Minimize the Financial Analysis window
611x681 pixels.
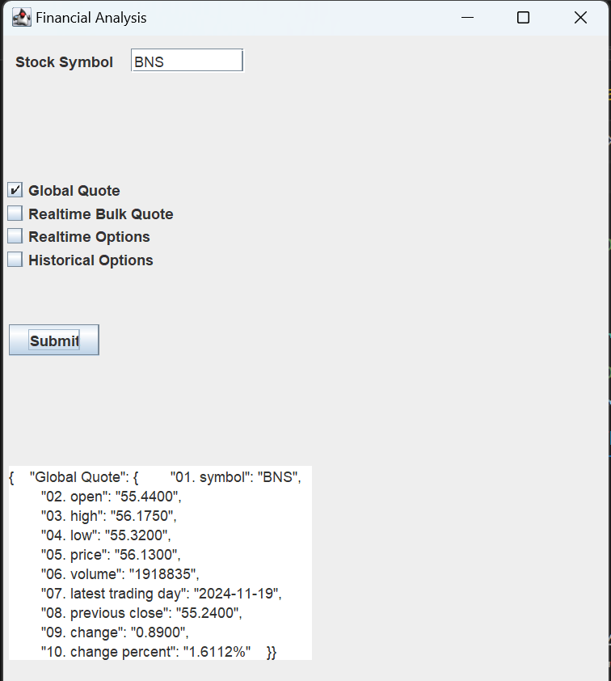click(466, 17)
